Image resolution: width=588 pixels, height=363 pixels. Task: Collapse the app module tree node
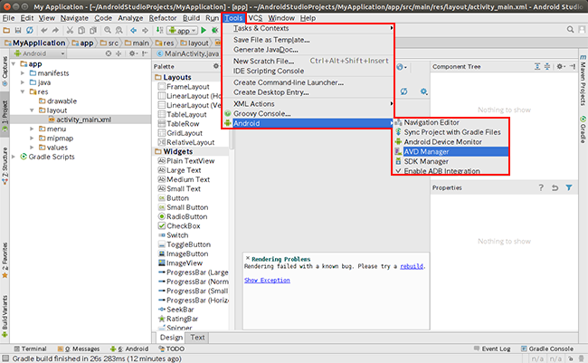(14, 63)
